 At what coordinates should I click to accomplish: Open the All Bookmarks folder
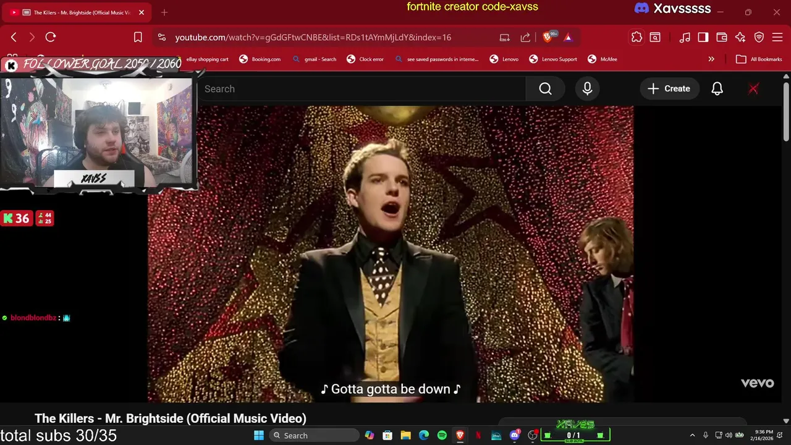pos(759,59)
